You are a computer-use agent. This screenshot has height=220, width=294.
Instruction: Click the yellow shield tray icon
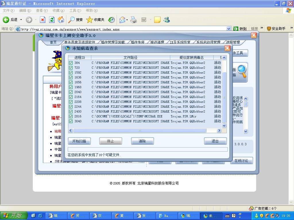pos(262,216)
